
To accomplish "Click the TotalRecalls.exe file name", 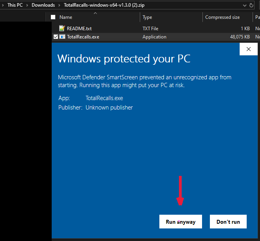I will (83, 37).
